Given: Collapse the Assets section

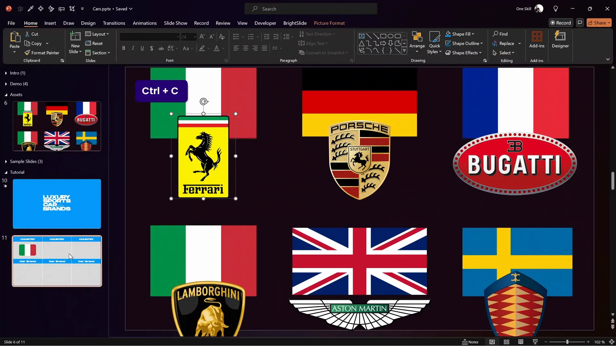Looking at the screenshot, I should (x=5, y=95).
